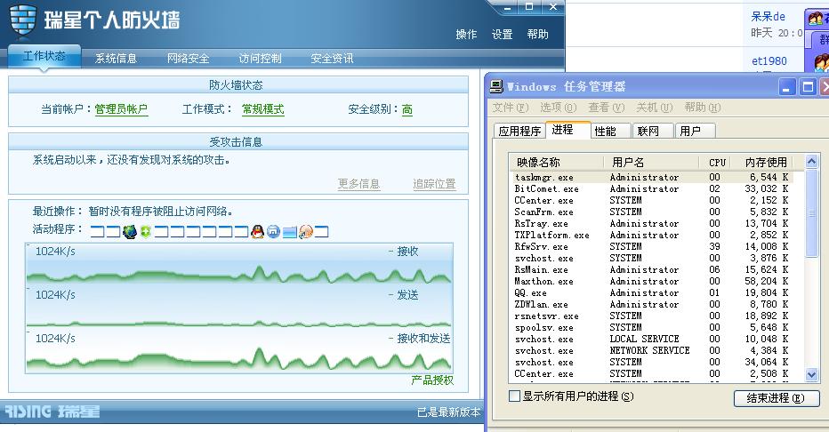Click the Task Manager title bar icon
Image resolution: width=829 pixels, height=432 pixels.
[x=496, y=86]
